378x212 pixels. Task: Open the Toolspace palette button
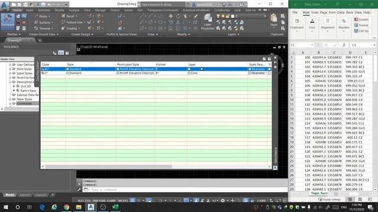coord(8,21)
